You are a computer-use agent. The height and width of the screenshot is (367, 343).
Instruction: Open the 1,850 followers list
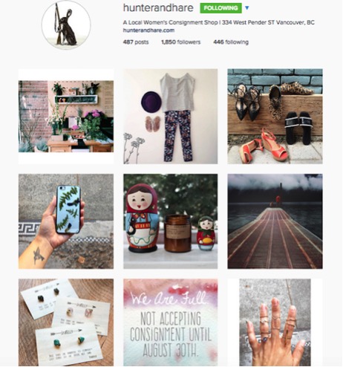tap(181, 42)
